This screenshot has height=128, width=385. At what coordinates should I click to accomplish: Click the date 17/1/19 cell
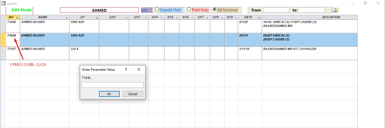(250, 53)
